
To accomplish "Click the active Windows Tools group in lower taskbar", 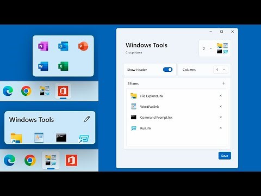I will tap(51, 160).
